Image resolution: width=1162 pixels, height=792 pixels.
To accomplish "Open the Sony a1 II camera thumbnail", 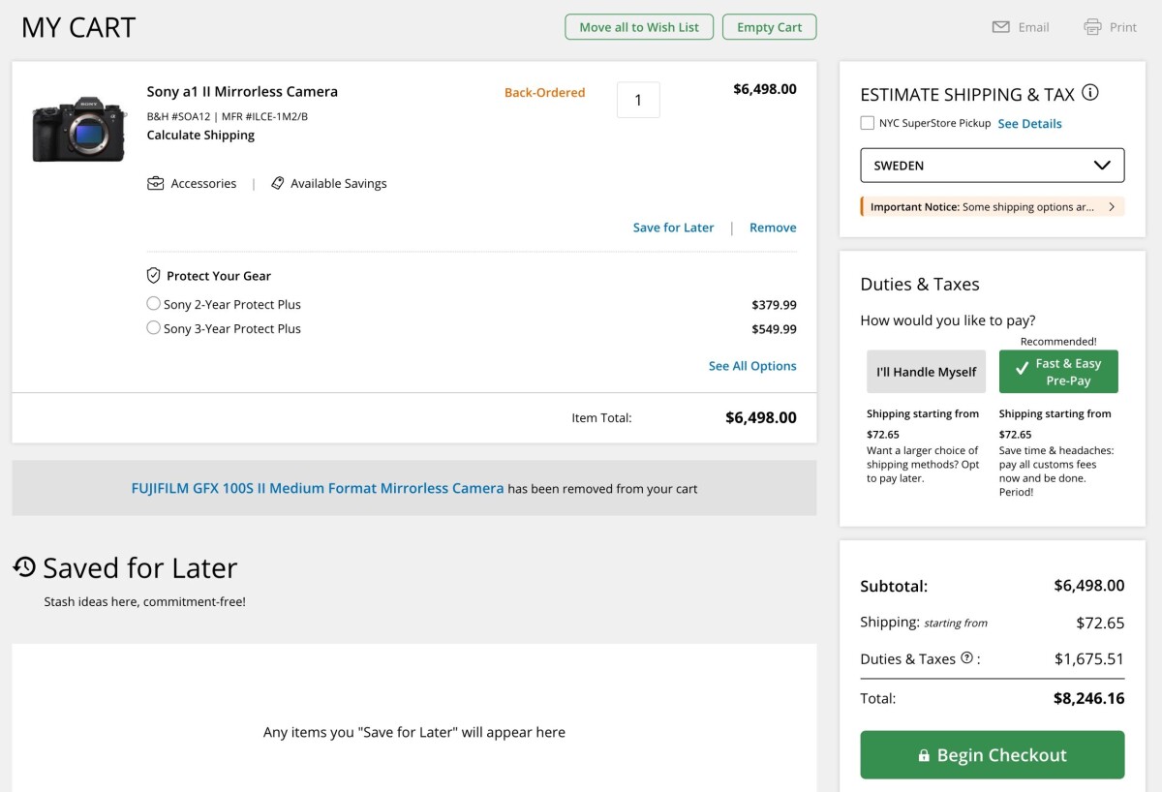I will [x=79, y=128].
